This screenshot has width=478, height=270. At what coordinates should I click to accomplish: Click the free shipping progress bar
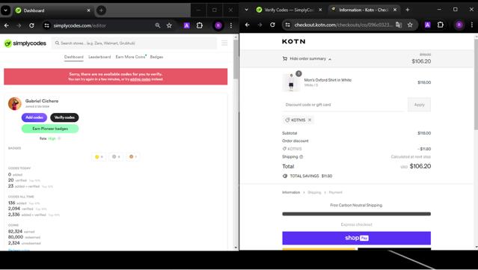pos(356,214)
